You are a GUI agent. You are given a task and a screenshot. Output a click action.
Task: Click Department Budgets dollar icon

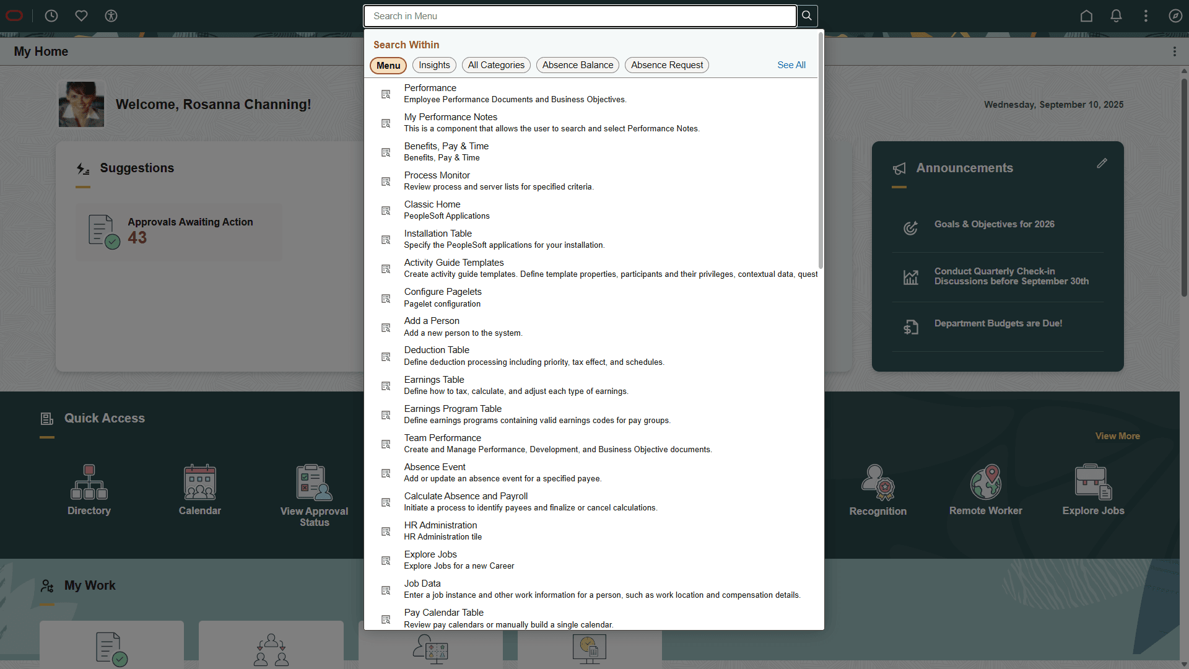(910, 327)
